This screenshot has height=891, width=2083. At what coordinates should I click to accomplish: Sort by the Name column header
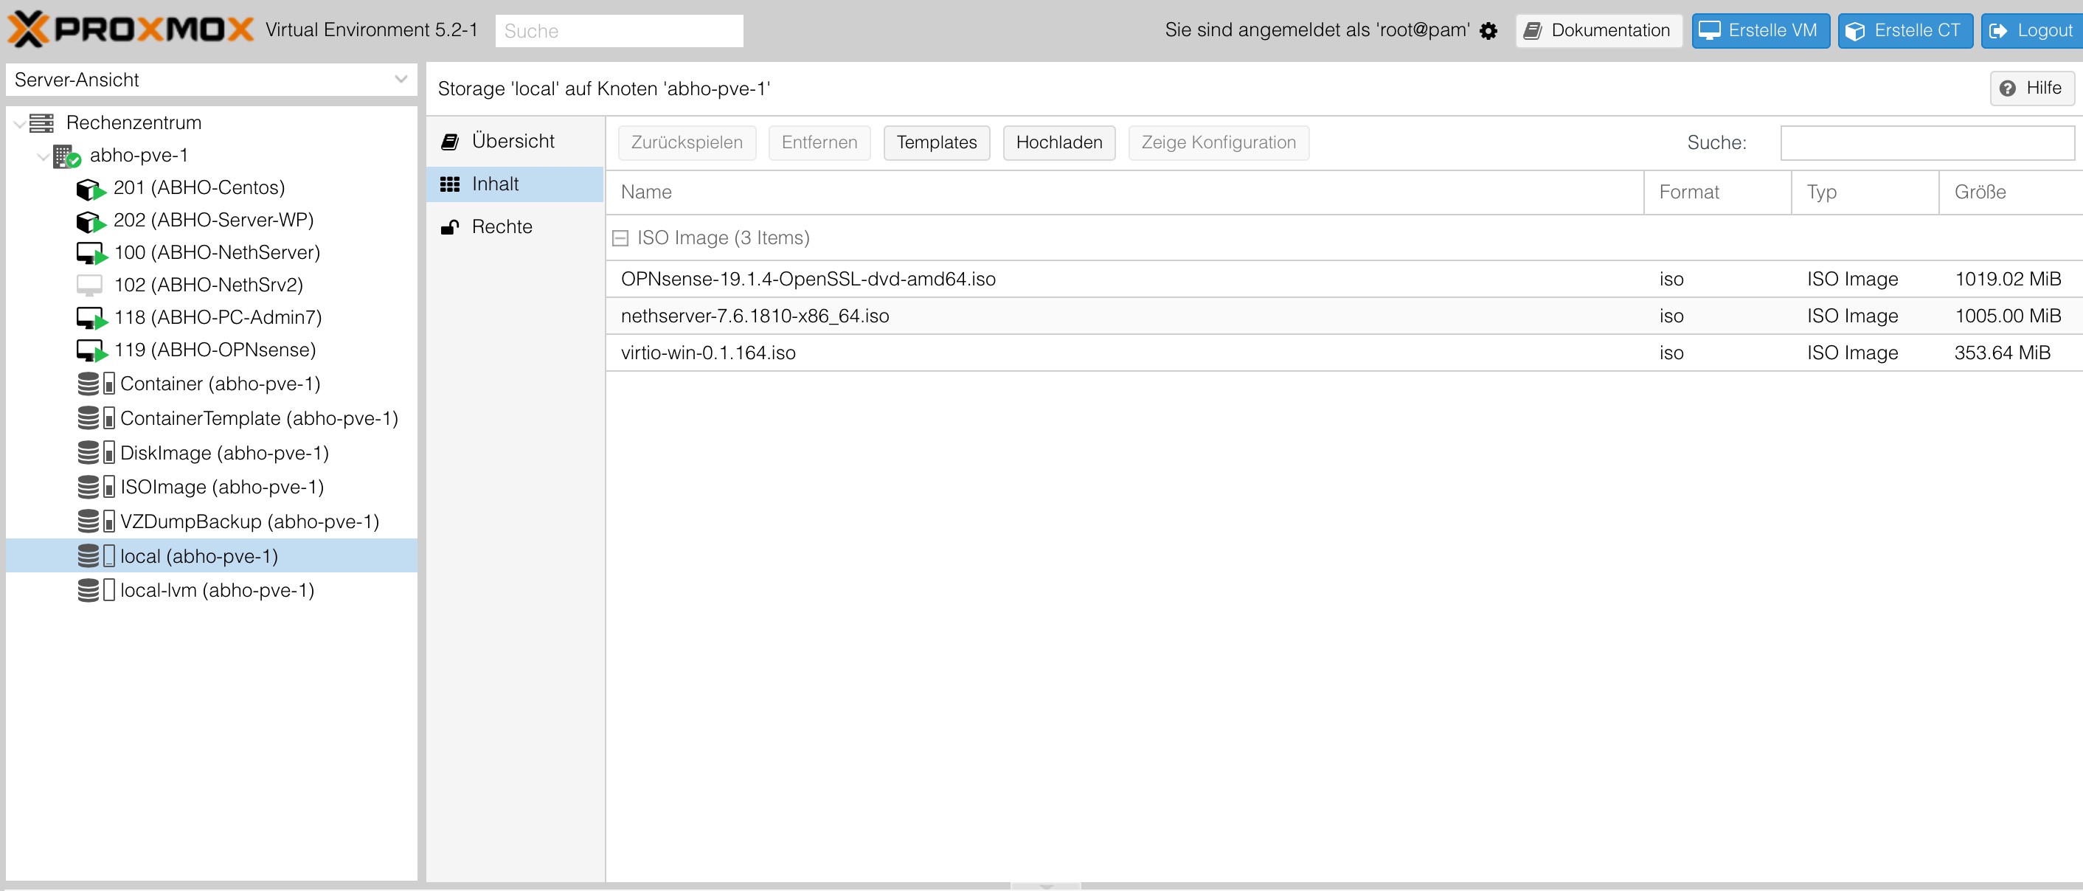1124,193
